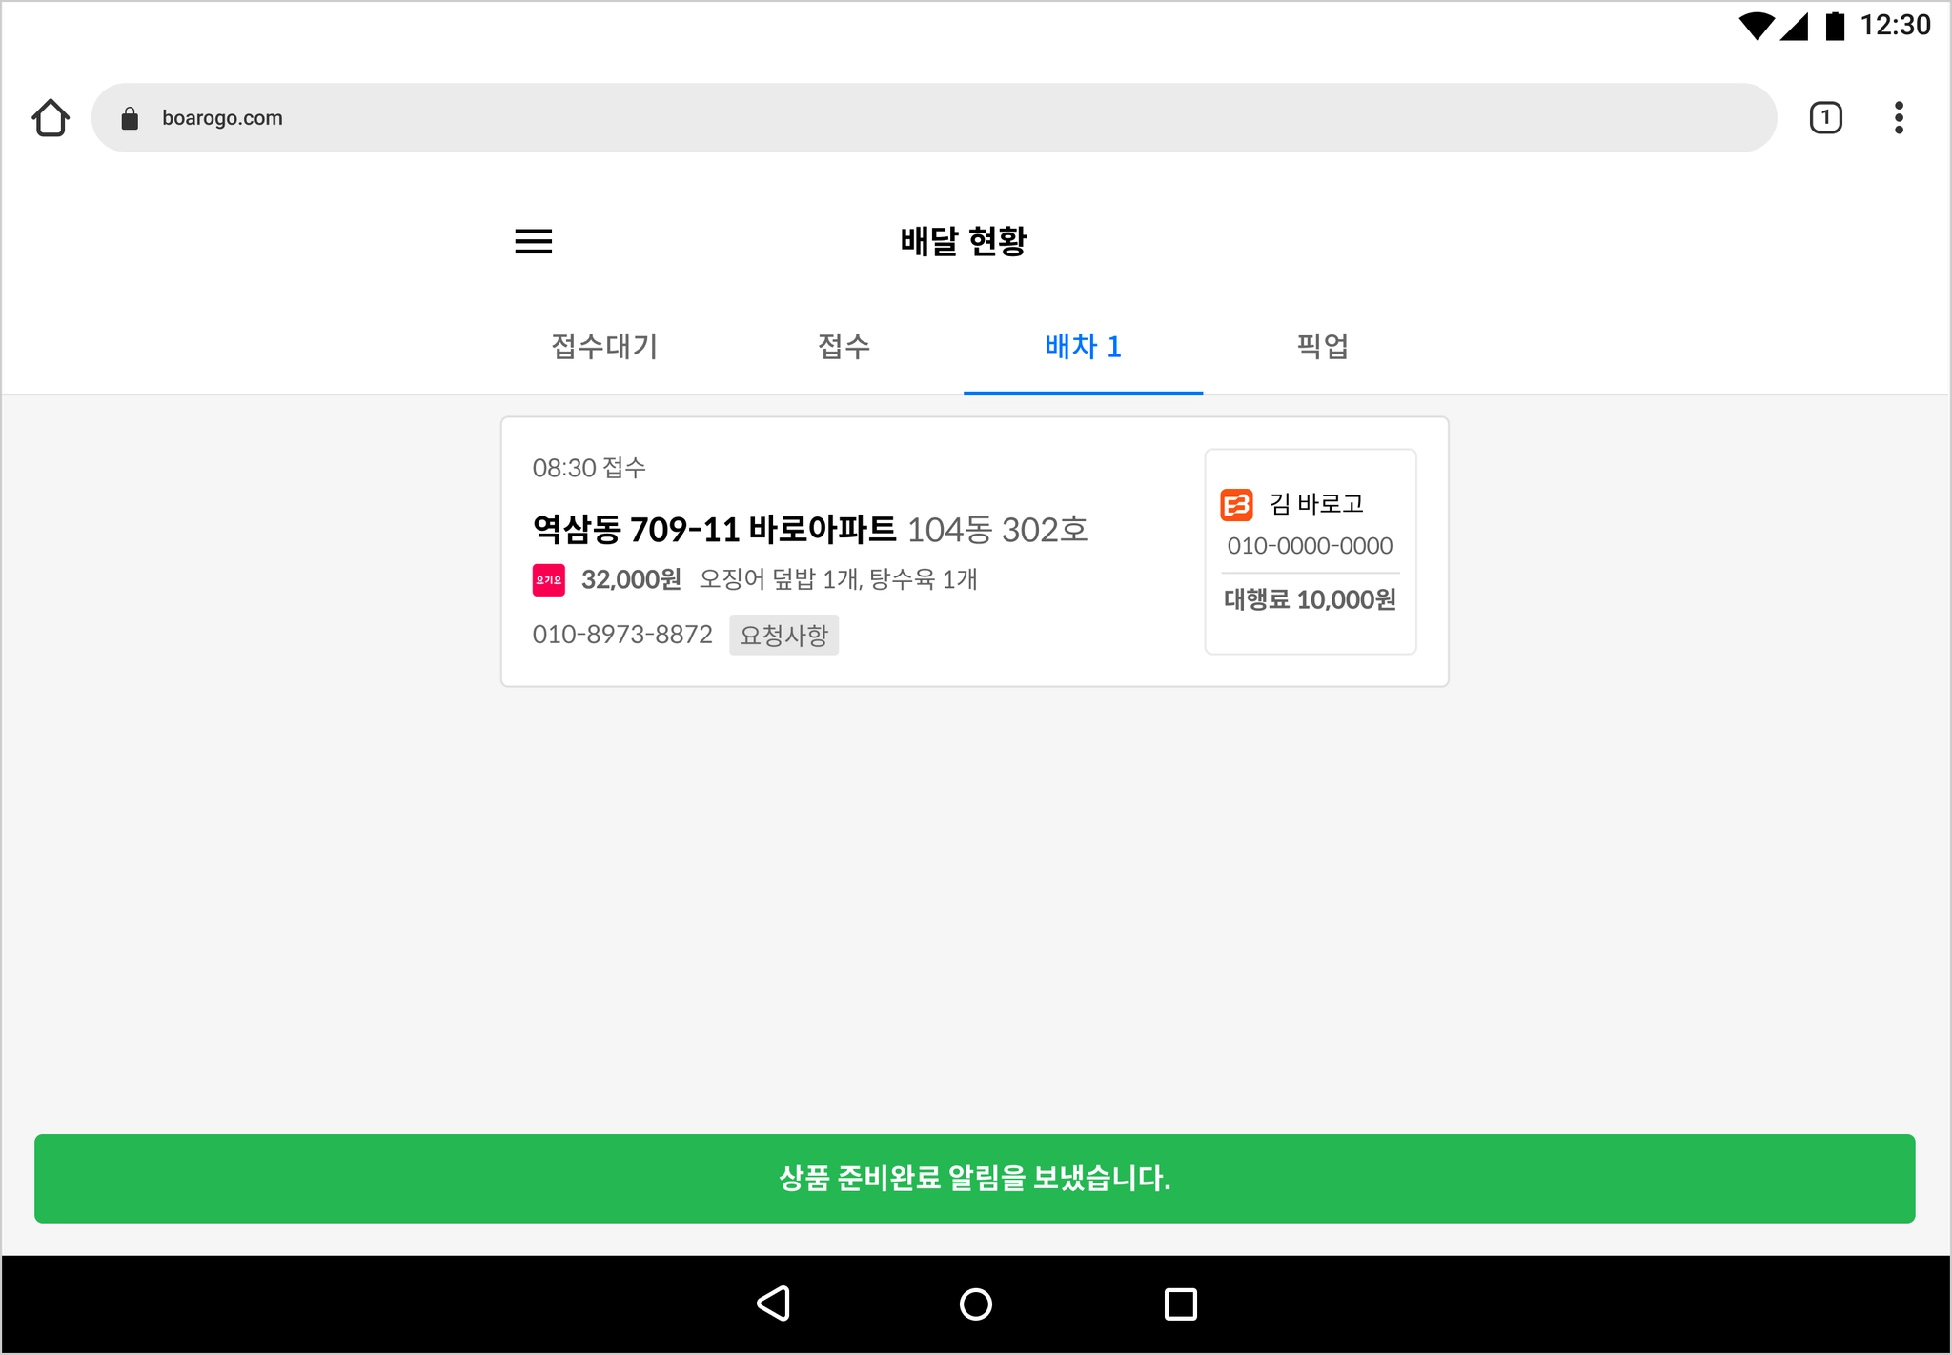This screenshot has width=1952, height=1355.
Task: Switch to the 접수대기 tab
Action: (x=604, y=346)
